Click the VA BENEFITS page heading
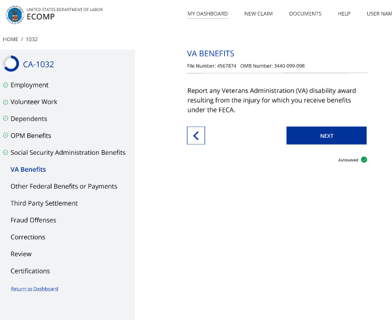 coord(210,54)
